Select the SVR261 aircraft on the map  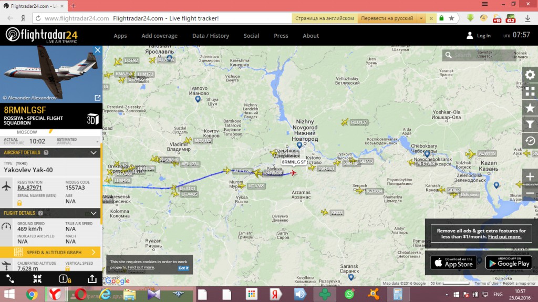coord(312,168)
